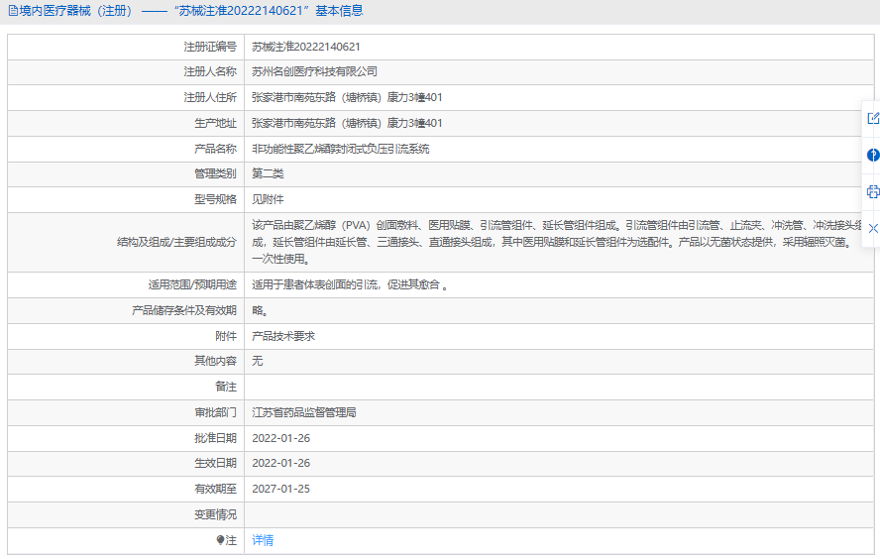Select approval department 江苏省药品监督管理局
This screenshot has width=880, height=559.
[304, 412]
